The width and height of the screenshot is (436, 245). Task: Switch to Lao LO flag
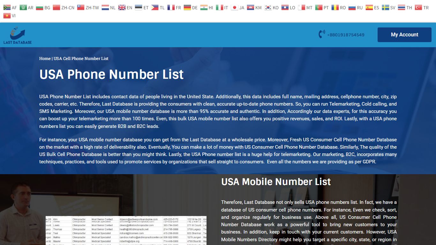click(x=288, y=8)
